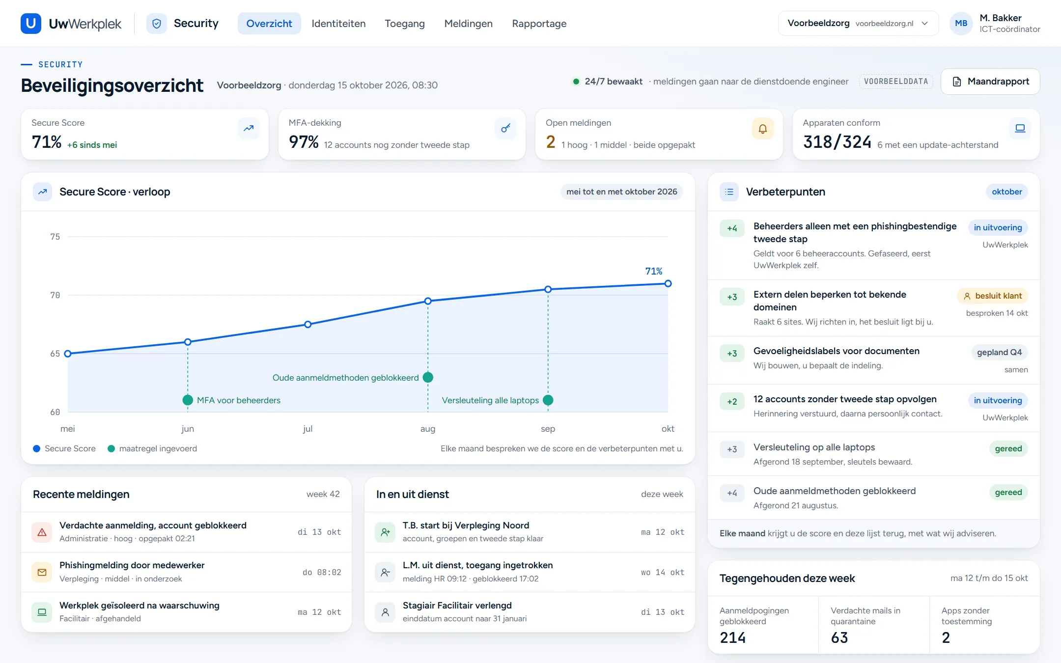1061x663 pixels.
Task: Click the person icon of Stagiair Facilitair
Action: [385, 612]
